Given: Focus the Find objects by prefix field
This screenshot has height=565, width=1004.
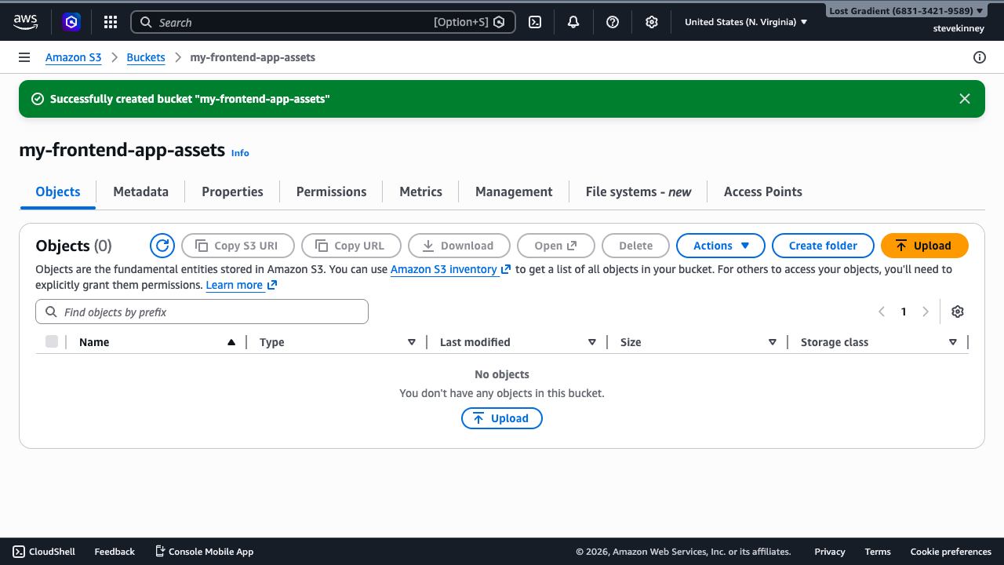Looking at the screenshot, I should point(202,312).
